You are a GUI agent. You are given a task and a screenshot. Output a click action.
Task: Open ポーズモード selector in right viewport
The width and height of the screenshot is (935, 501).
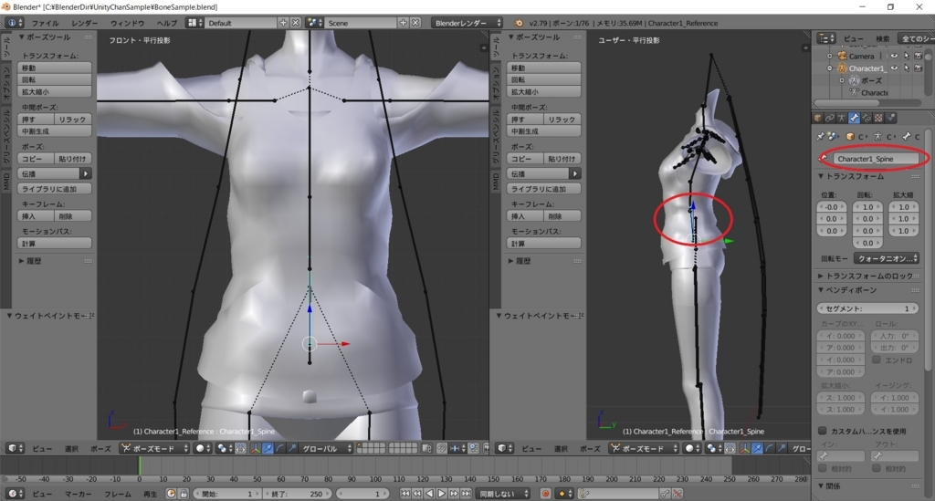[x=644, y=449]
